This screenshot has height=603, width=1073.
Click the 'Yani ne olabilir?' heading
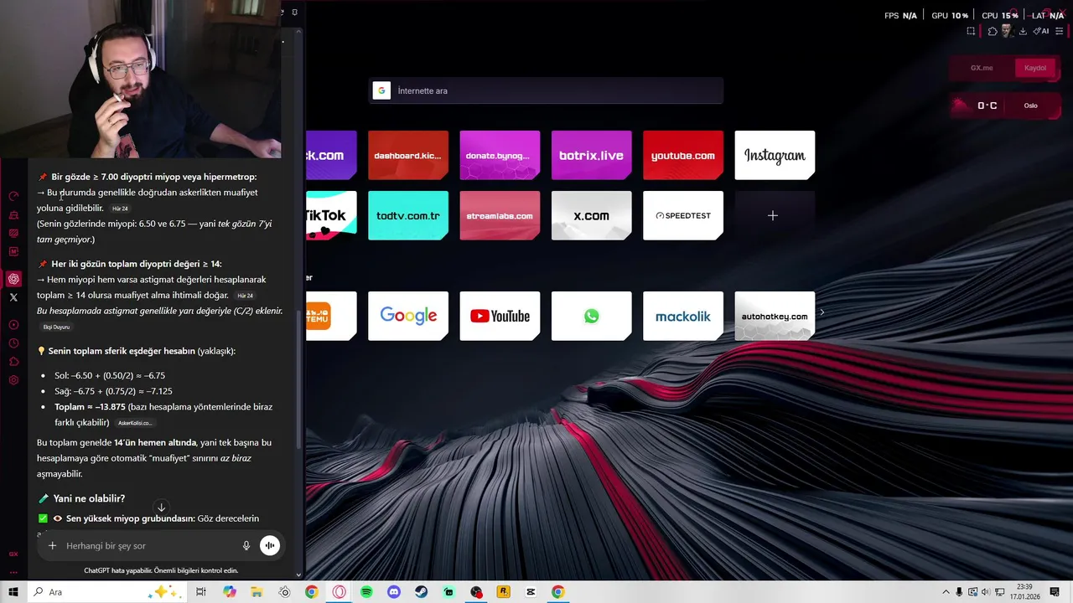click(89, 498)
